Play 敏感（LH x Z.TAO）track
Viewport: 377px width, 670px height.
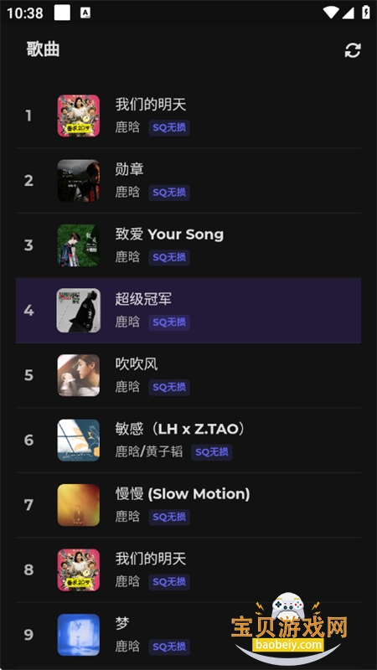(x=188, y=441)
